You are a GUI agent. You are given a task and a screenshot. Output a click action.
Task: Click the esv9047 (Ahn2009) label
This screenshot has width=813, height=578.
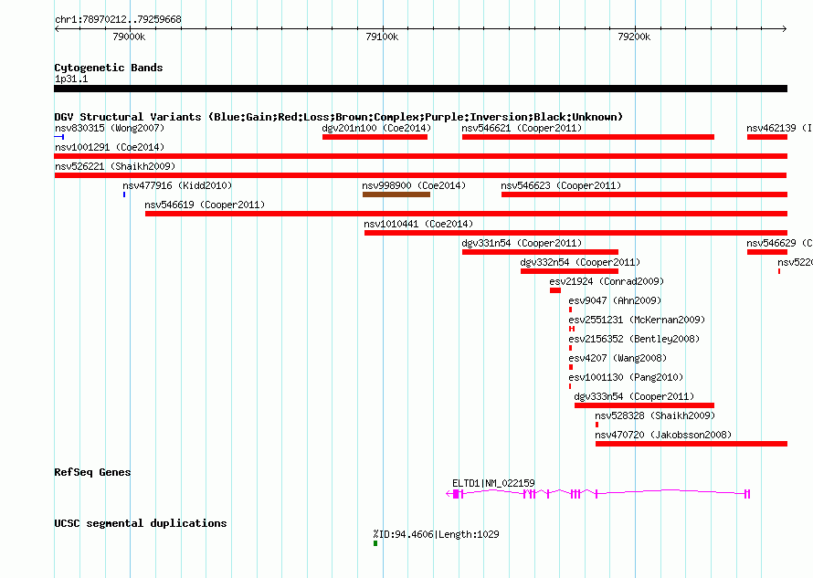pyautogui.click(x=615, y=300)
